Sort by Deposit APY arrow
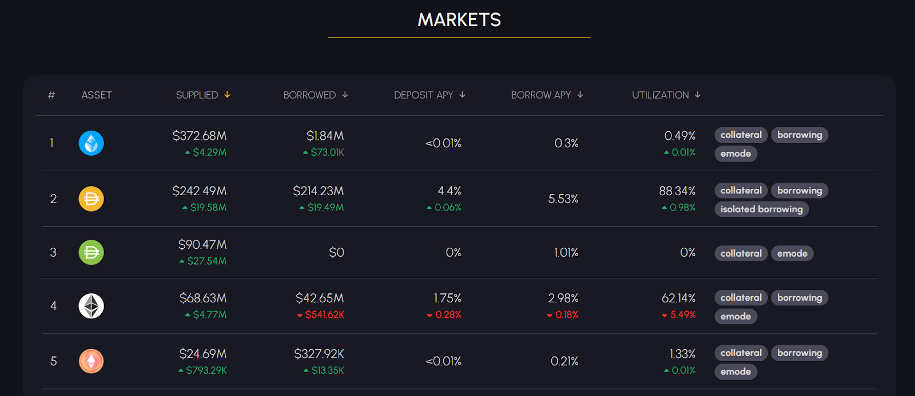915x396 pixels. tap(462, 95)
